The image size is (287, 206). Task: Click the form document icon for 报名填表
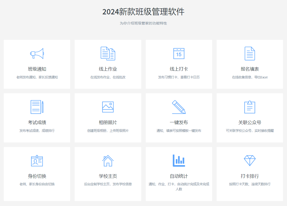pos(250,53)
